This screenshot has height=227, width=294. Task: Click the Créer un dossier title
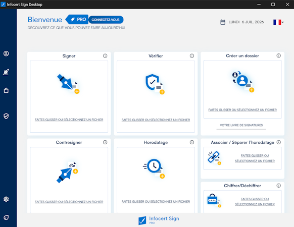[x=242, y=55]
